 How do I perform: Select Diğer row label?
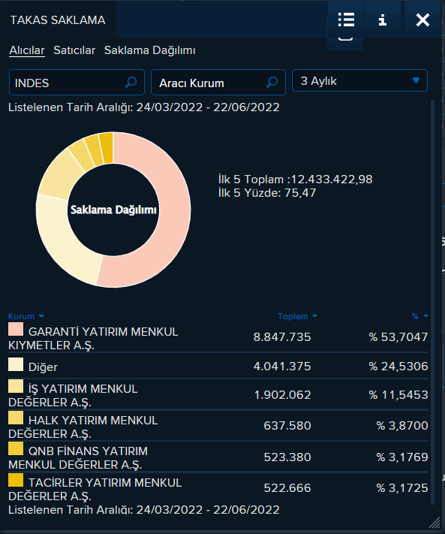[x=43, y=367]
